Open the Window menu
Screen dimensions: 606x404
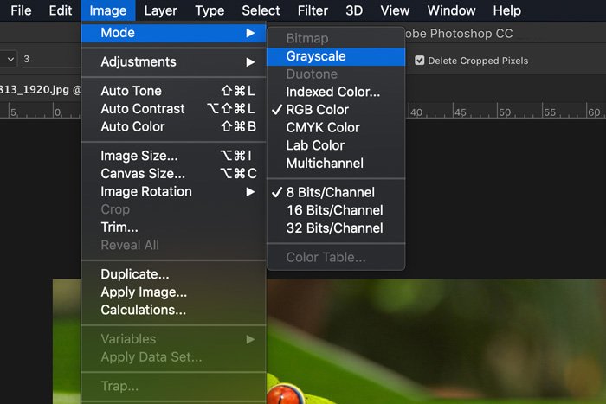pos(451,10)
